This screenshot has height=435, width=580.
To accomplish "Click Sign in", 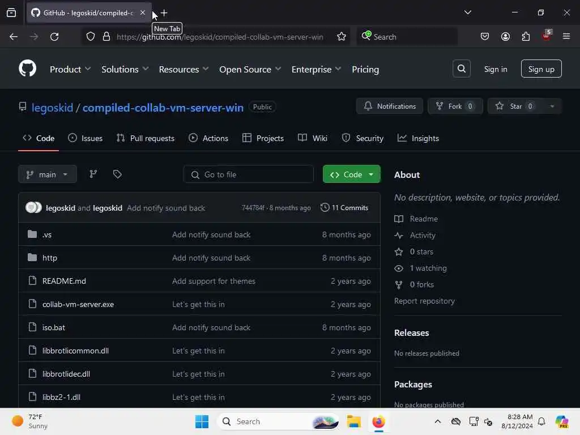I will point(495,69).
